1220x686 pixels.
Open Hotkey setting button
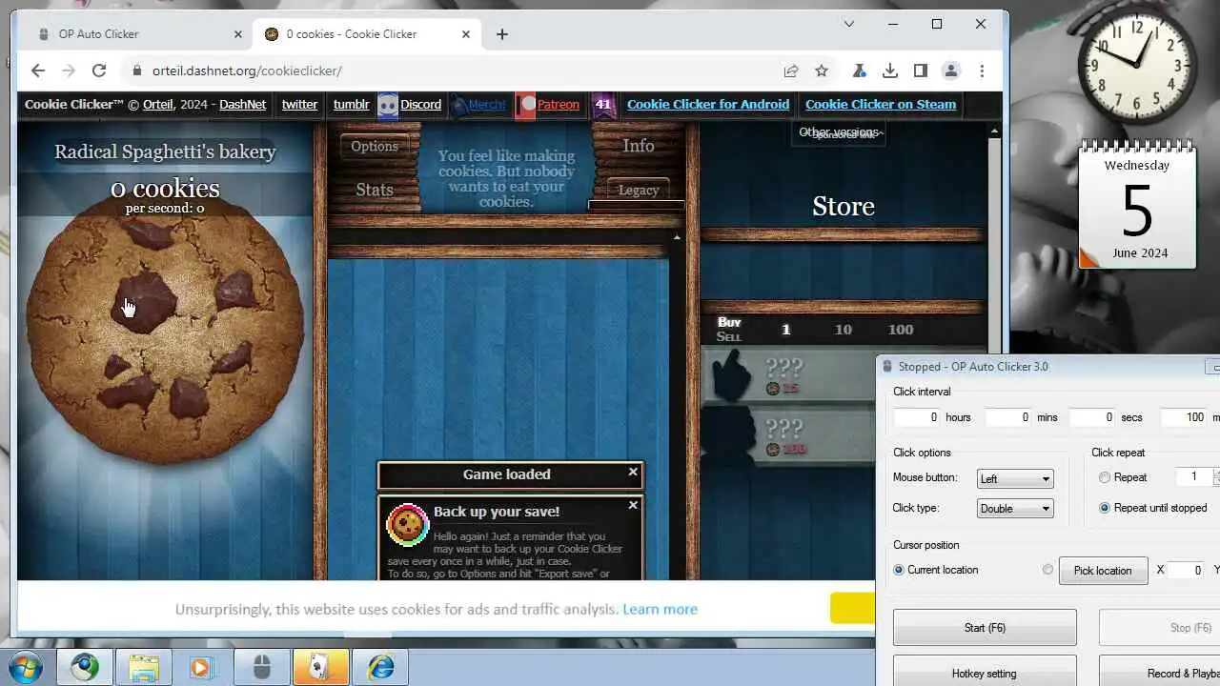click(x=985, y=673)
